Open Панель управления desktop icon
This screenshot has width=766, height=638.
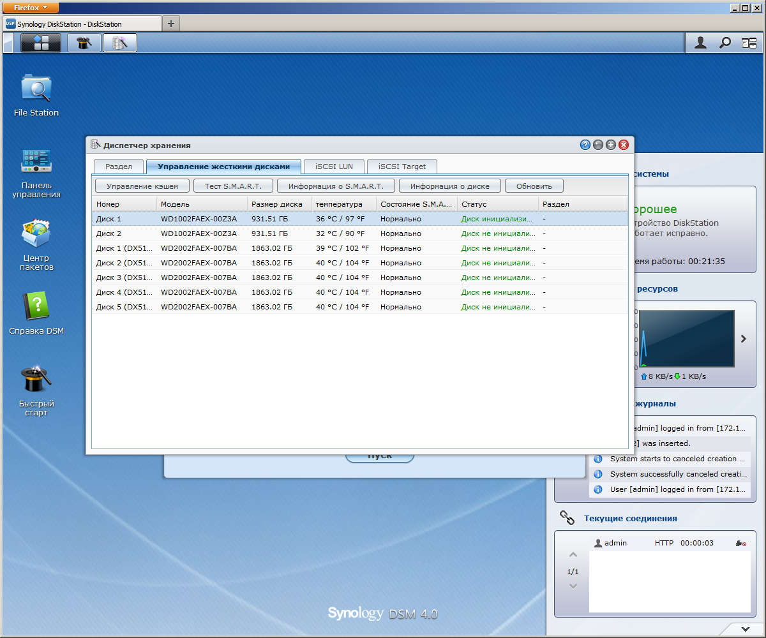36,161
